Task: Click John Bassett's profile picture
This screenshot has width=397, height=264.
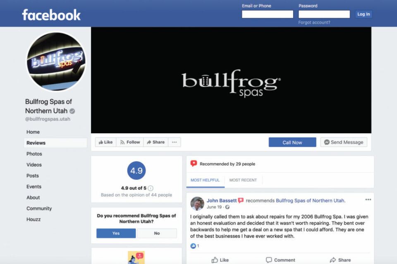Action: tap(197, 204)
